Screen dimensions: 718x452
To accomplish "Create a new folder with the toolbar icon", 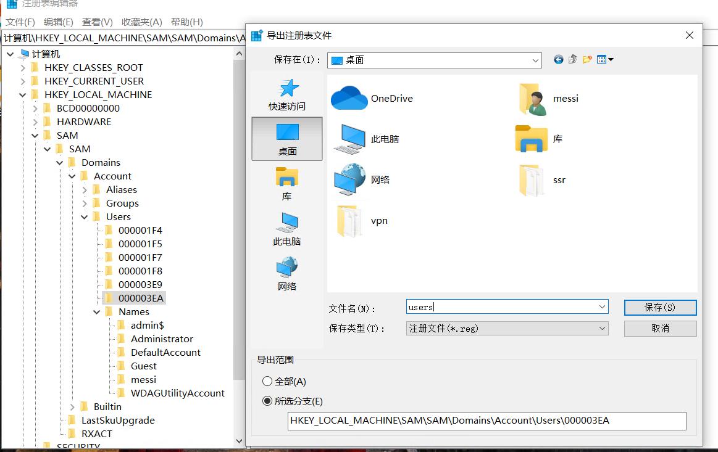I will point(587,59).
